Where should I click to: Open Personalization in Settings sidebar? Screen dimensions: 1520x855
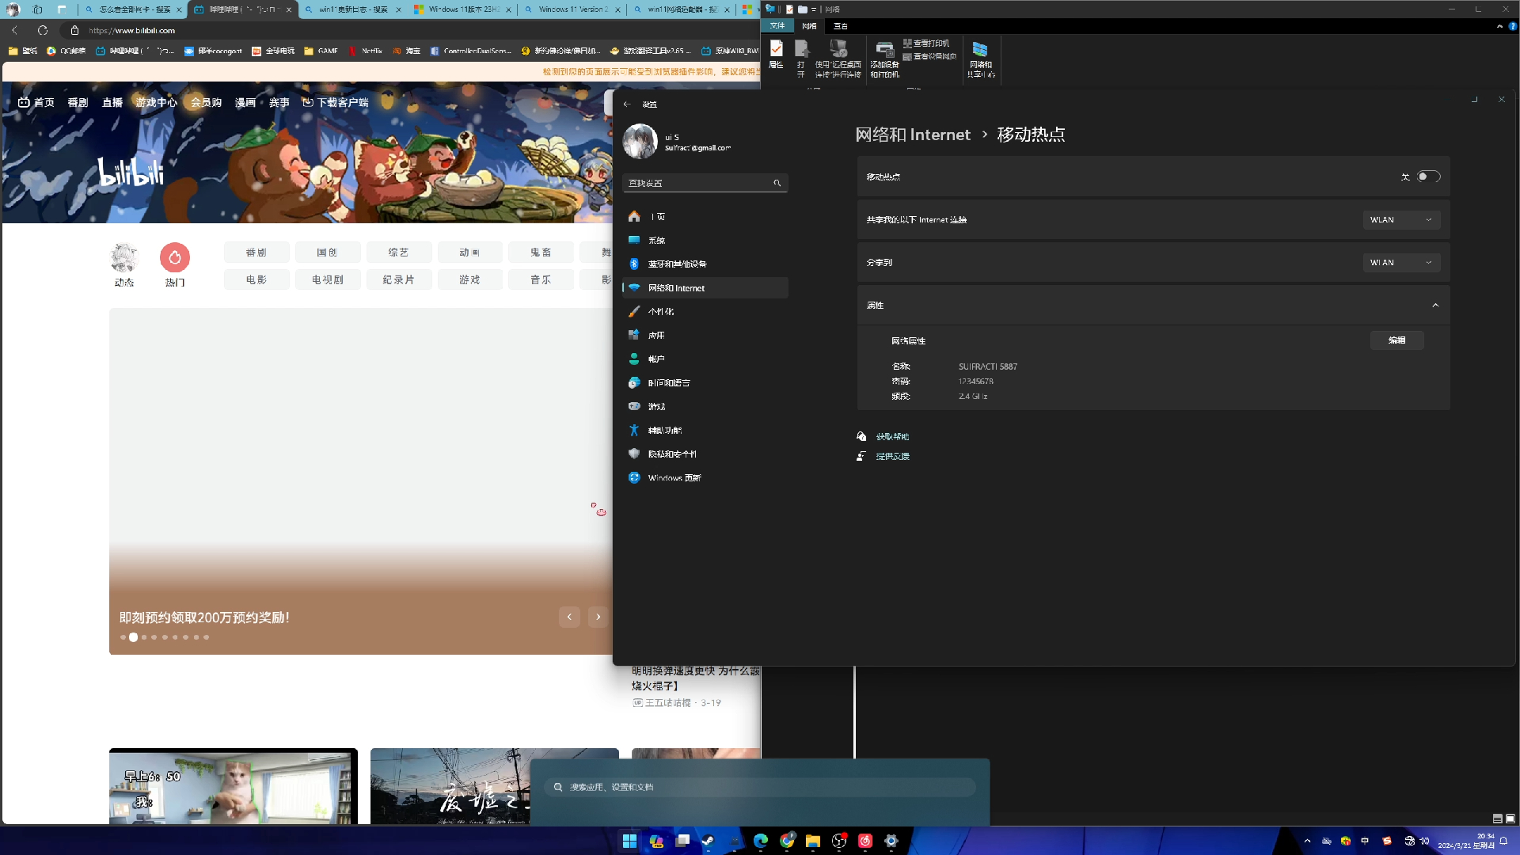(705, 311)
